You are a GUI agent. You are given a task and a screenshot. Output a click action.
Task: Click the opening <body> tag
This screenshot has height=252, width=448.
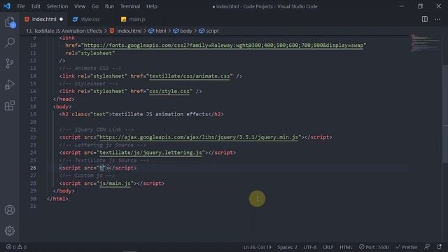(x=62, y=107)
